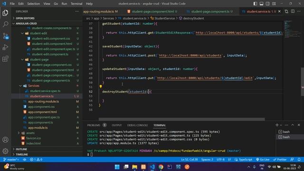Screen dimensions: 304x171
Task: Click the errors and warnings status indicator
Action: 36,160
